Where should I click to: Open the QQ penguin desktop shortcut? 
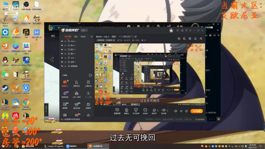[5, 62]
